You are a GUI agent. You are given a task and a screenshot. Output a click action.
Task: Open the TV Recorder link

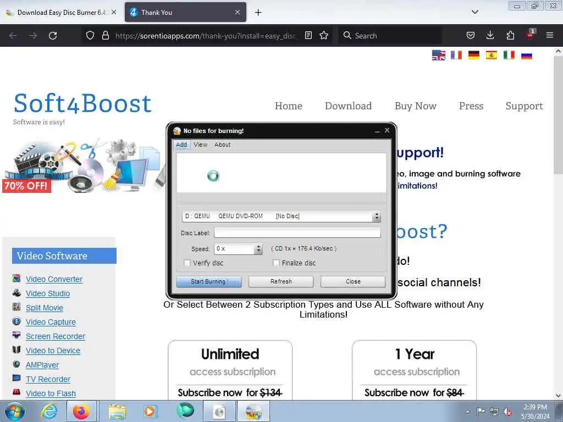(x=48, y=379)
